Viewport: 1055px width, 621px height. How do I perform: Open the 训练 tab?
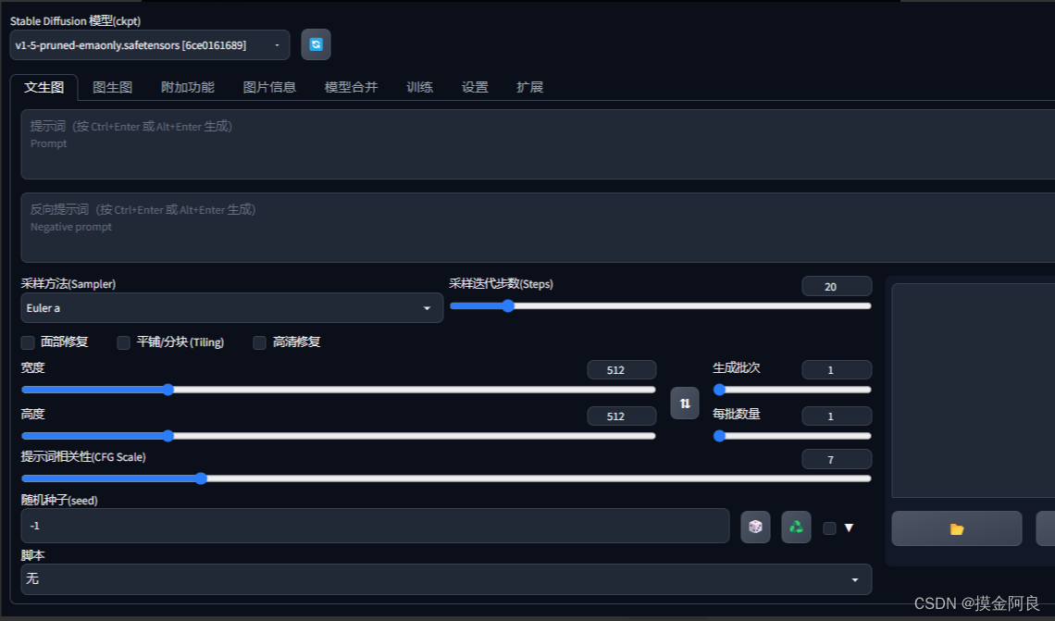tap(419, 88)
